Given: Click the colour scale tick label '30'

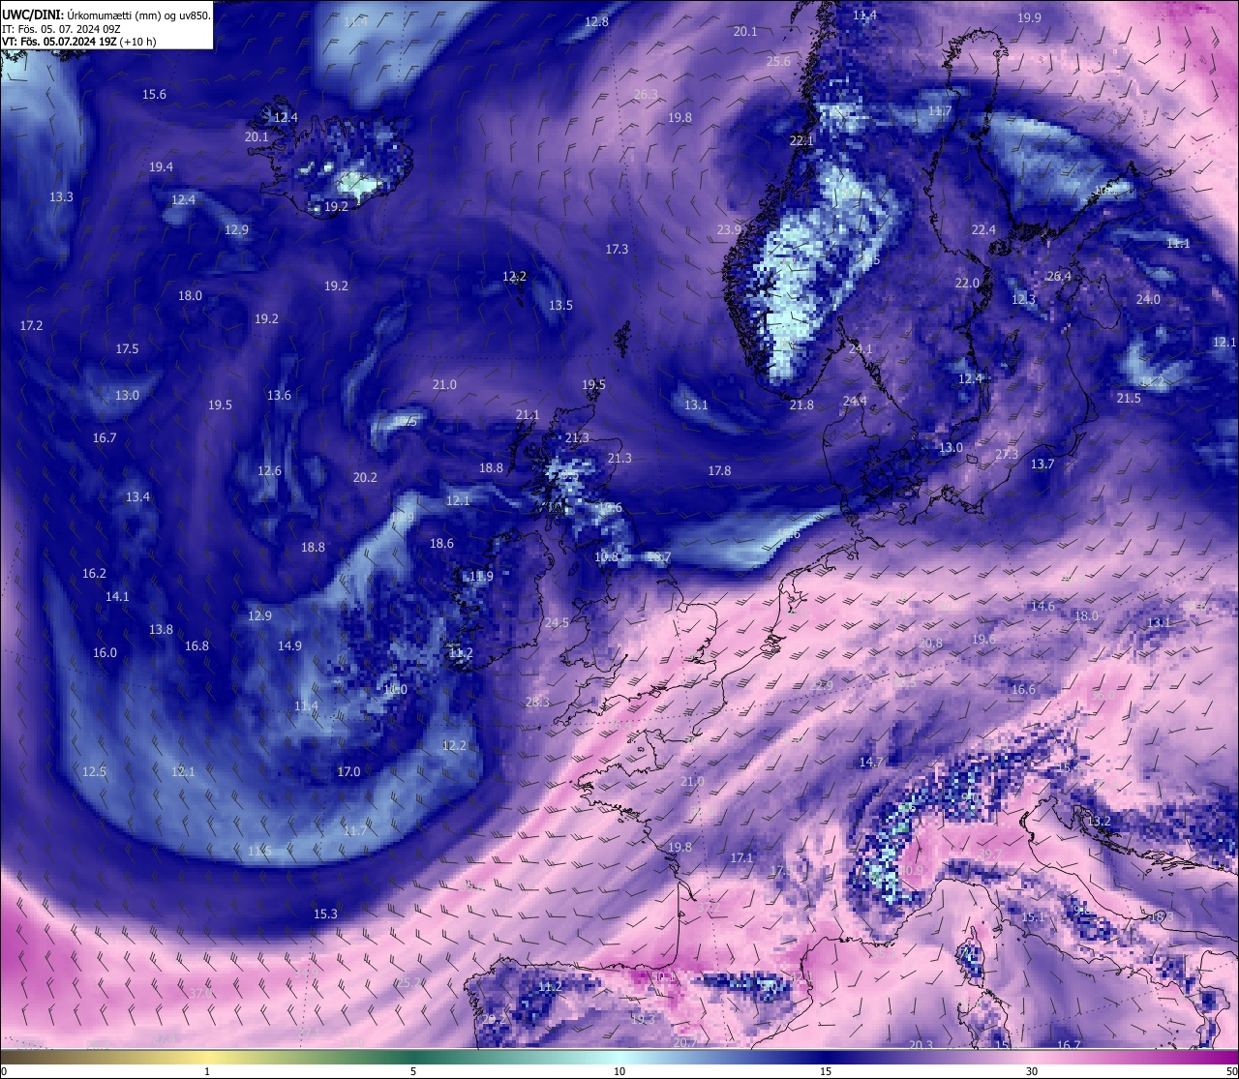Looking at the screenshot, I should (x=1032, y=1071).
